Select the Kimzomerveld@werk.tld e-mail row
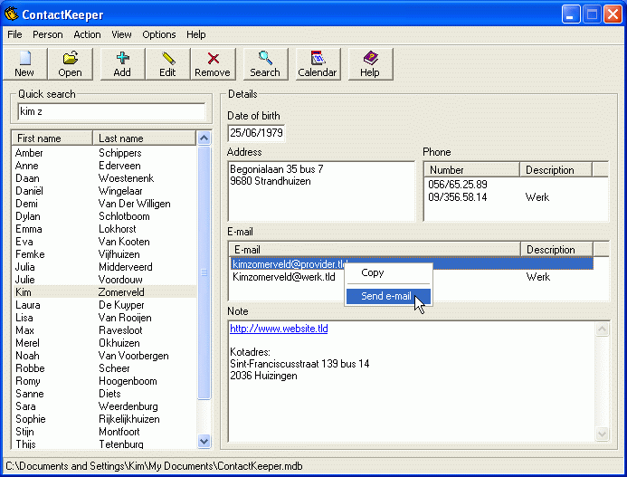627x477 pixels. (284, 277)
